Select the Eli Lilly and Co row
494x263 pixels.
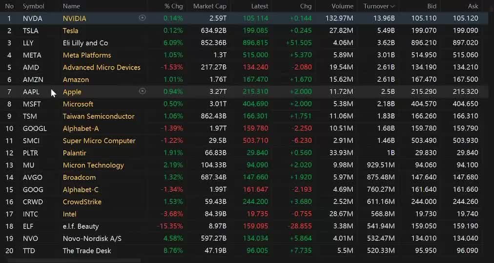tap(85, 43)
